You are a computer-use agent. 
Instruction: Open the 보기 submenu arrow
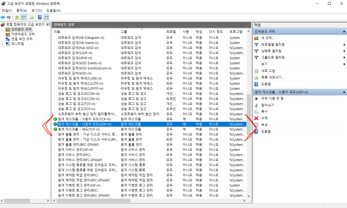coord(344,64)
